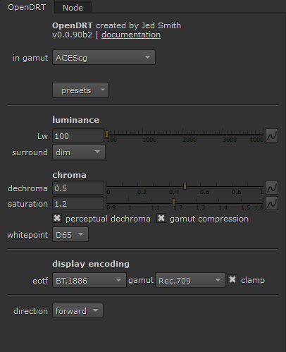This screenshot has width=286, height=352.
Task: Uncheck the clamp checkbox
Action: pyautogui.click(x=232, y=279)
